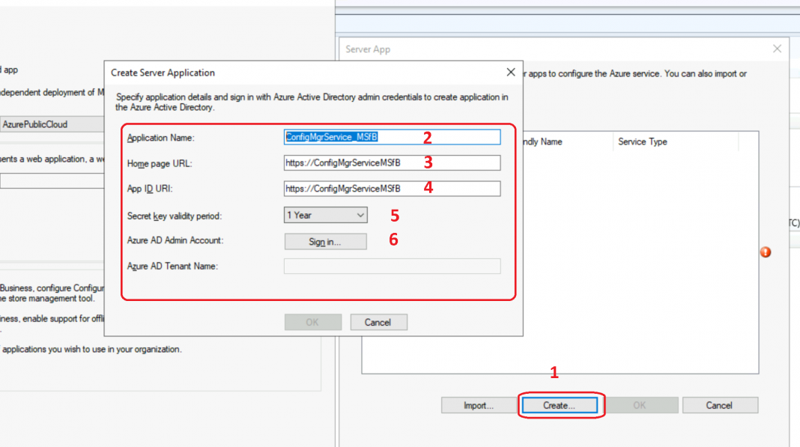The width and height of the screenshot is (800, 447).
Task: Sign in with Azure AD Admin Account
Action: click(x=325, y=241)
